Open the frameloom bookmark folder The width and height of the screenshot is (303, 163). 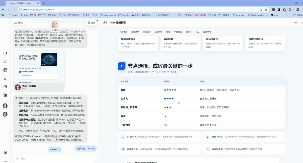coord(239,15)
